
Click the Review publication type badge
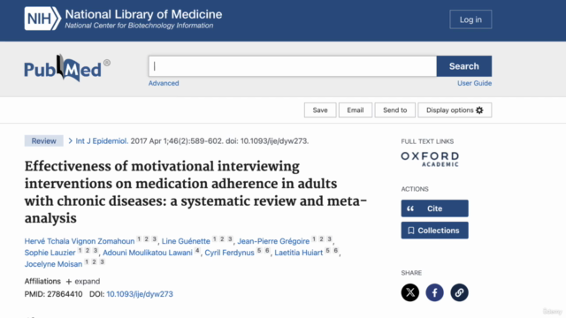point(43,141)
